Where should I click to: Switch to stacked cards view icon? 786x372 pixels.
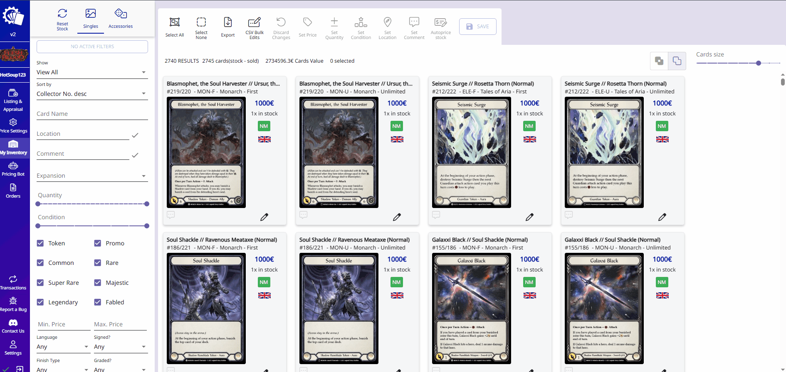pos(659,61)
